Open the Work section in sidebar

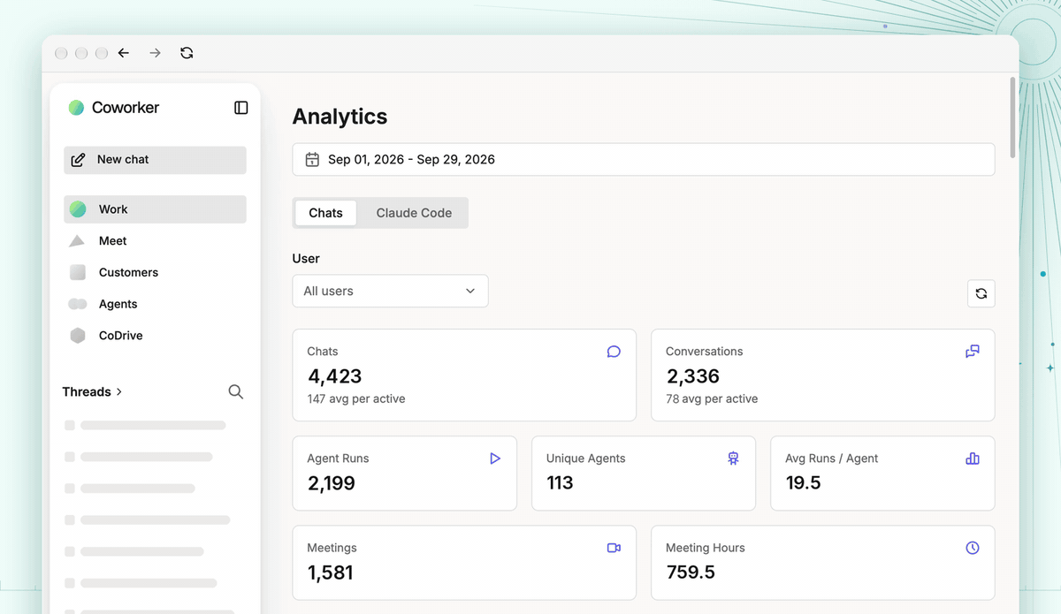click(x=155, y=209)
